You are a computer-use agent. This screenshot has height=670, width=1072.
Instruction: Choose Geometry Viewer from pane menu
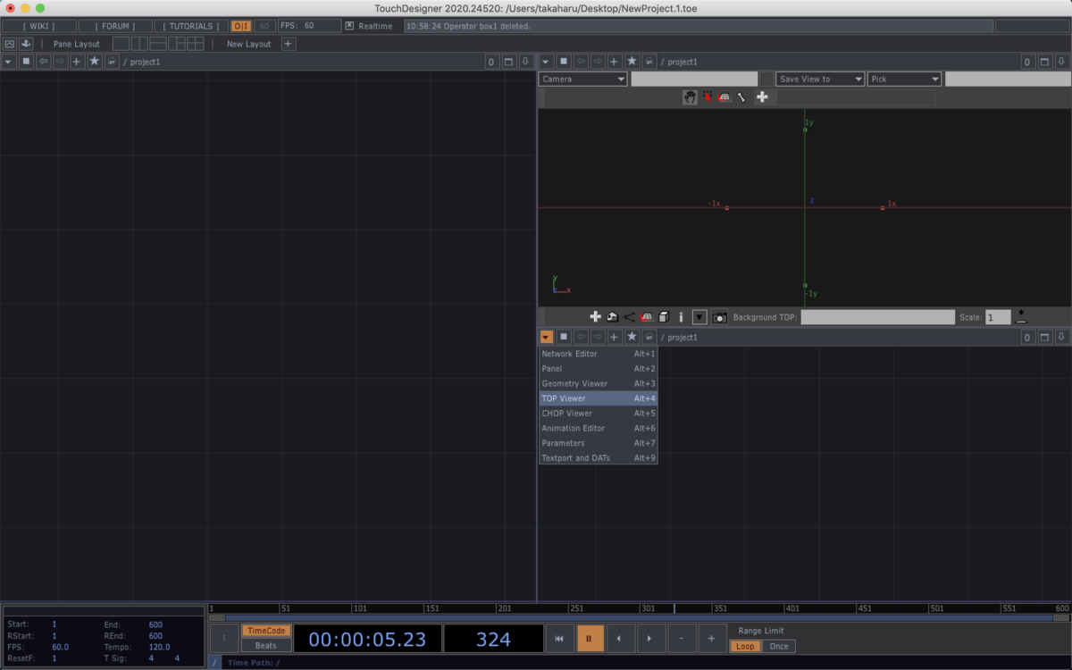(x=599, y=383)
